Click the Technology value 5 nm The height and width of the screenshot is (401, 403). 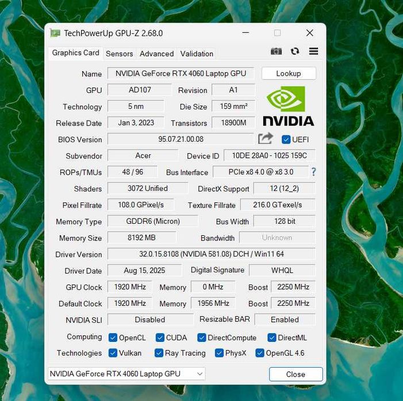136,106
